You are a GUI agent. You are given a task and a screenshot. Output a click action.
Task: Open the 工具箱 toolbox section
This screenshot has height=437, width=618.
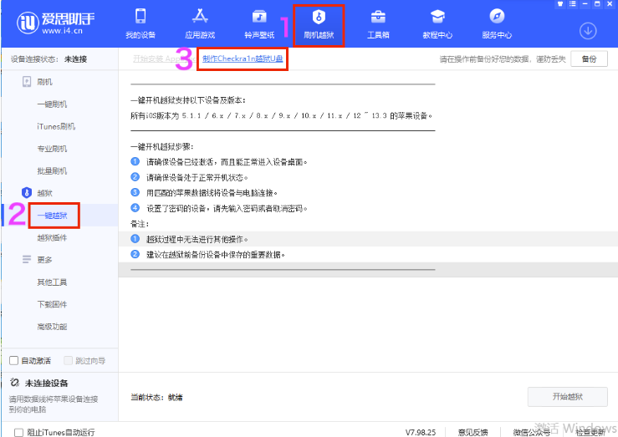coord(378,23)
